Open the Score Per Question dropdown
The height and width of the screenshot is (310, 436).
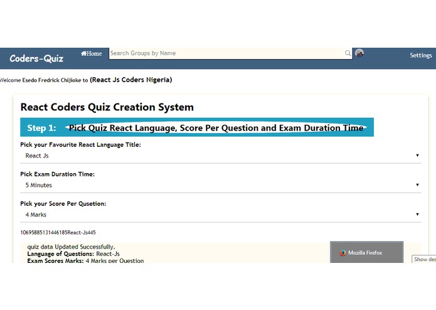point(221,215)
